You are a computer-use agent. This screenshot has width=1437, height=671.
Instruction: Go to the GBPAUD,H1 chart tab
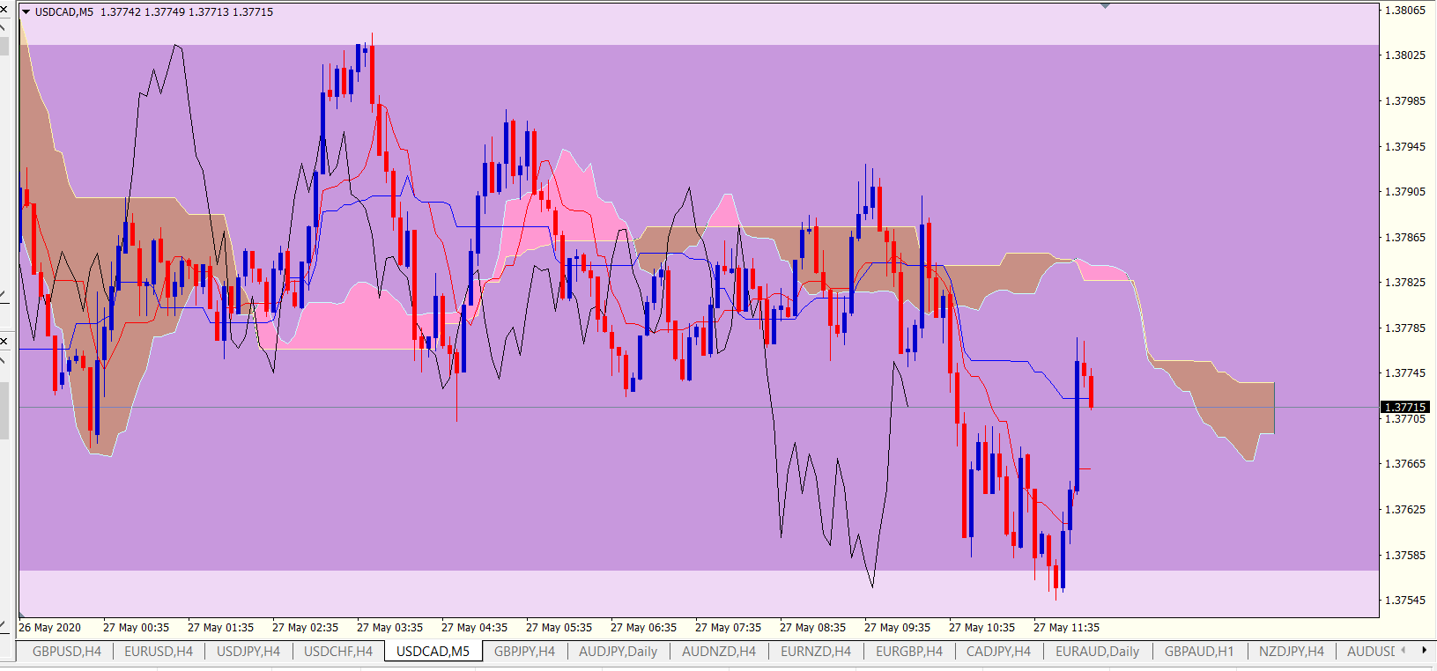pos(1200,652)
